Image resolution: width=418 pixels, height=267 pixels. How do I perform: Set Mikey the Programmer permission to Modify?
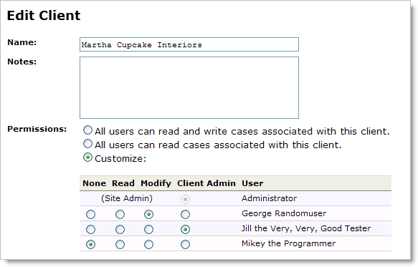pos(148,244)
